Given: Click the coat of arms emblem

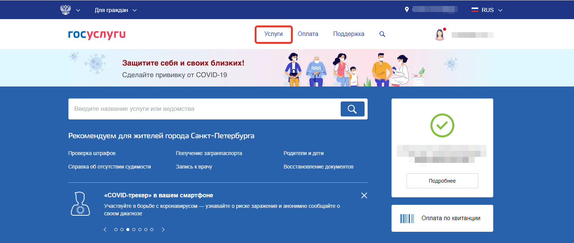Looking at the screenshot, I should coord(65,10).
